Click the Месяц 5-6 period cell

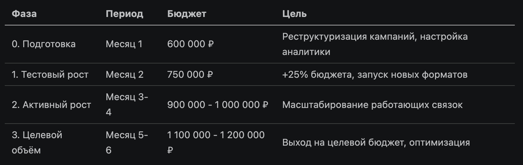pos(127,143)
